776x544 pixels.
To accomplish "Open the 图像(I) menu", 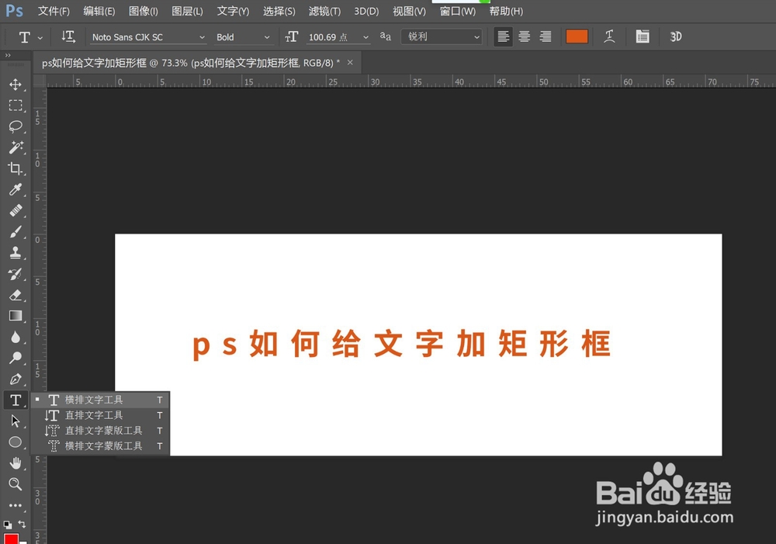I will click(x=143, y=11).
